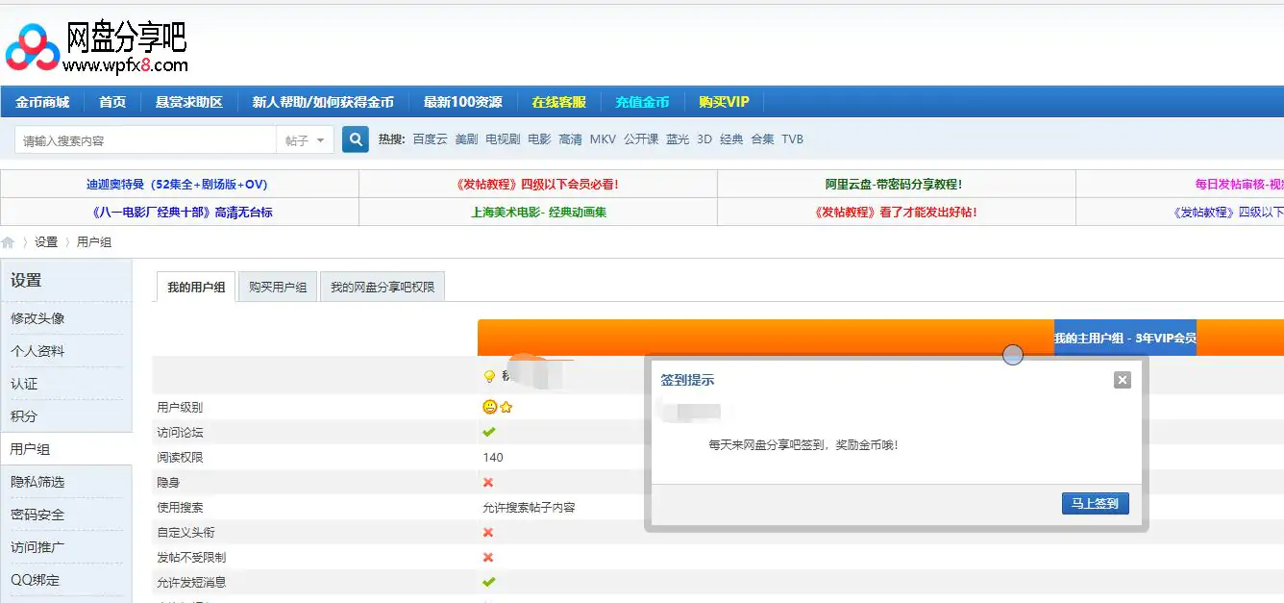Image resolution: width=1284 pixels, height=603 pixels.
Task: Click the 马上签到 button
Action: pos(1095,503)
